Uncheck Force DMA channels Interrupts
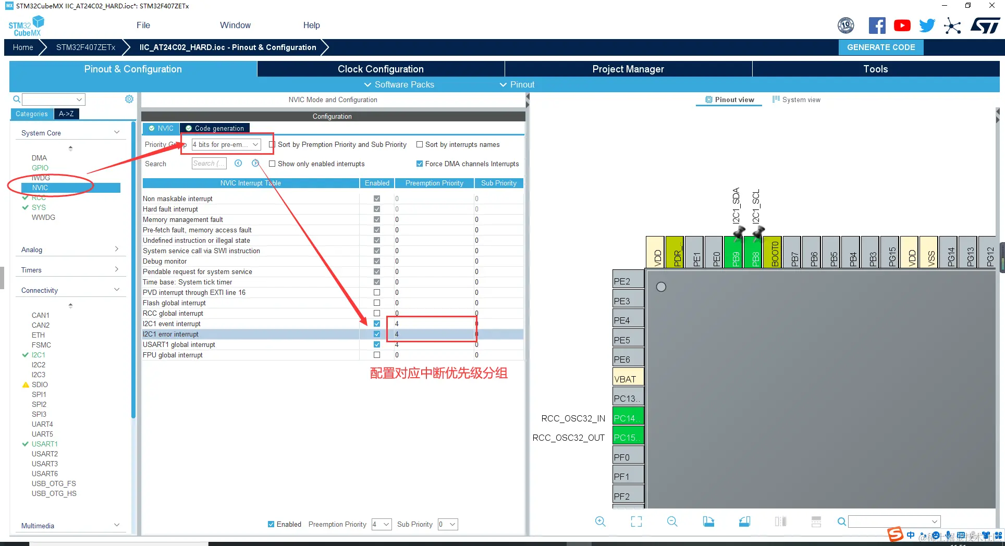 pyautogui.click(x=420, y=164)
